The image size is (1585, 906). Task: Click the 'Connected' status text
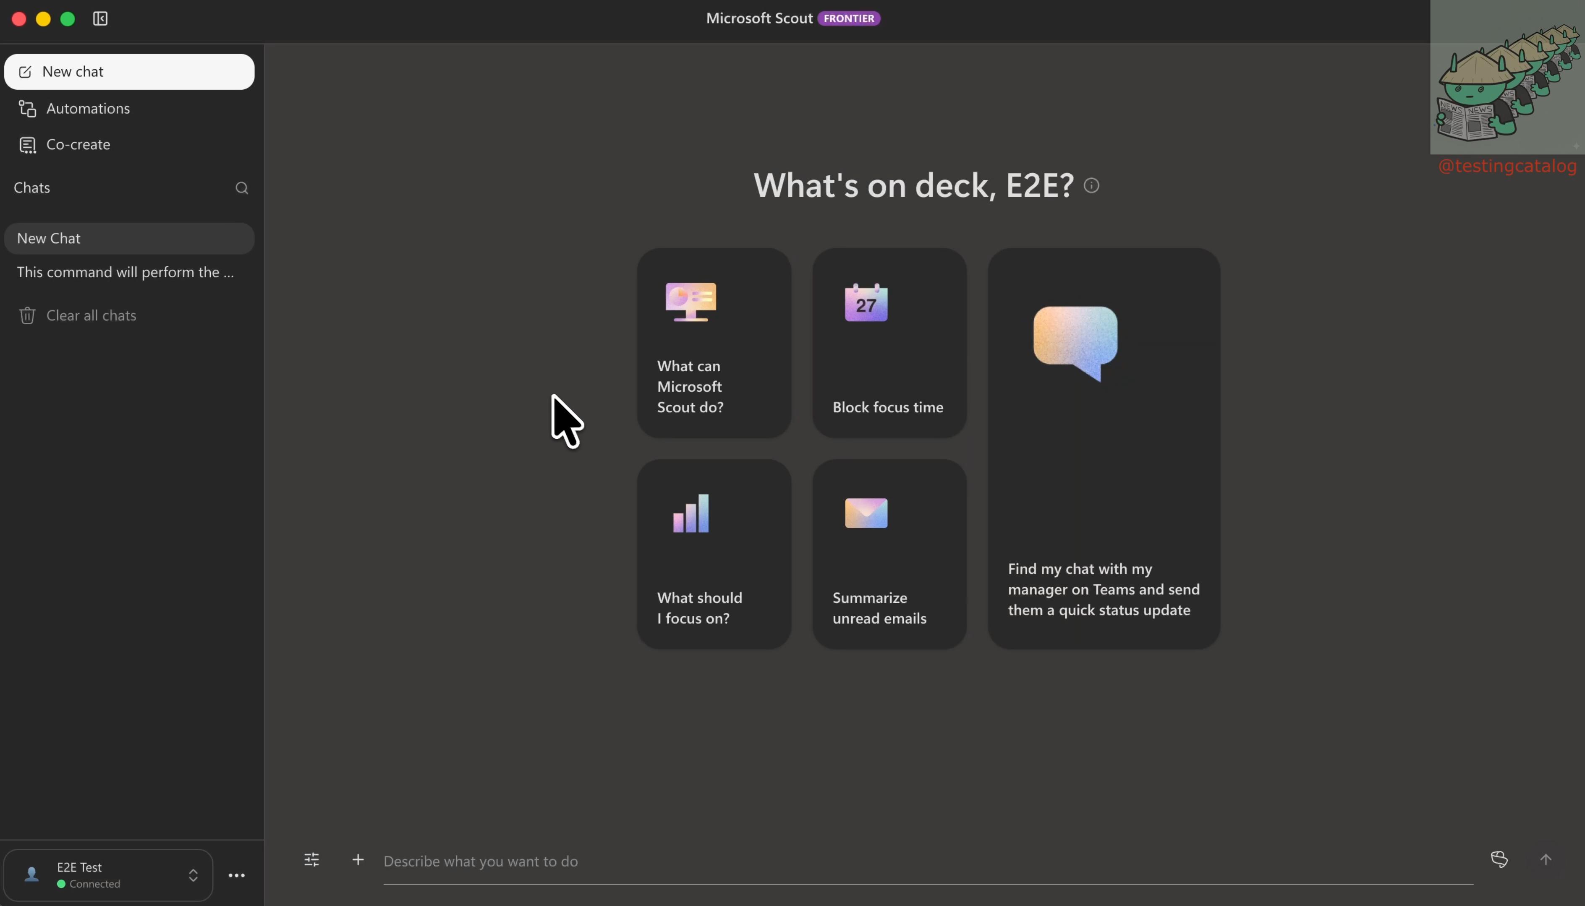point(94,884)
